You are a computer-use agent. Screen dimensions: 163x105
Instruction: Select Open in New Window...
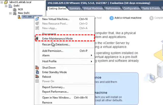coord(64,98)
